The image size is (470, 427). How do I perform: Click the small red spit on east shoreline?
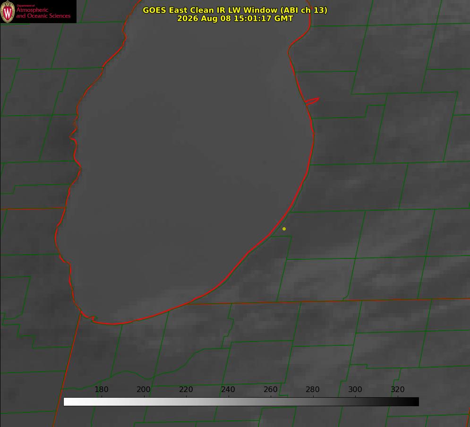point(312,101)
